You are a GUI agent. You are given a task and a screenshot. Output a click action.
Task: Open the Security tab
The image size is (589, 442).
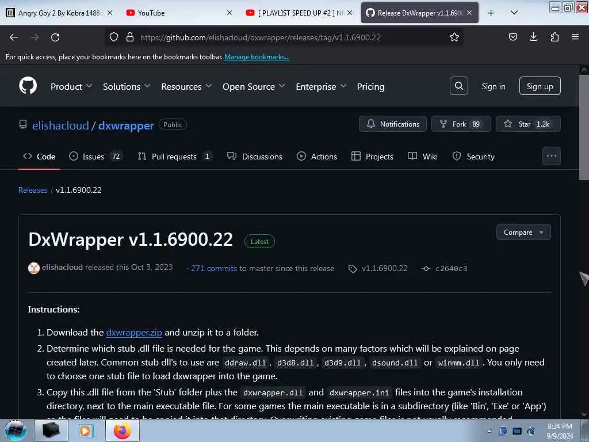[x=473, y=157]
